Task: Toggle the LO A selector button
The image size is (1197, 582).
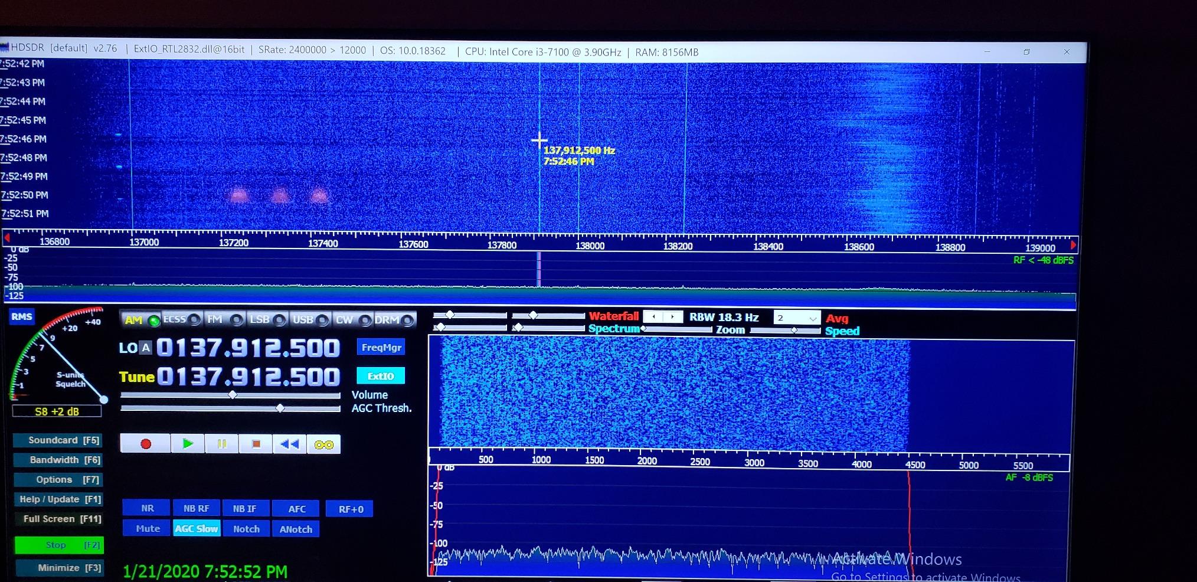Action: tap(145, 348)
